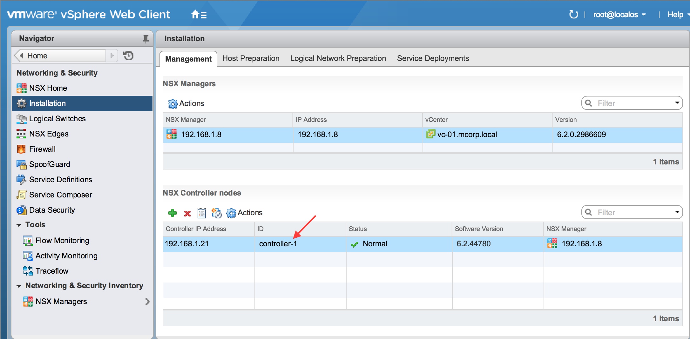690x339 pixels.
Task: Open Traceflow tool
Action: tap(52, 271)
